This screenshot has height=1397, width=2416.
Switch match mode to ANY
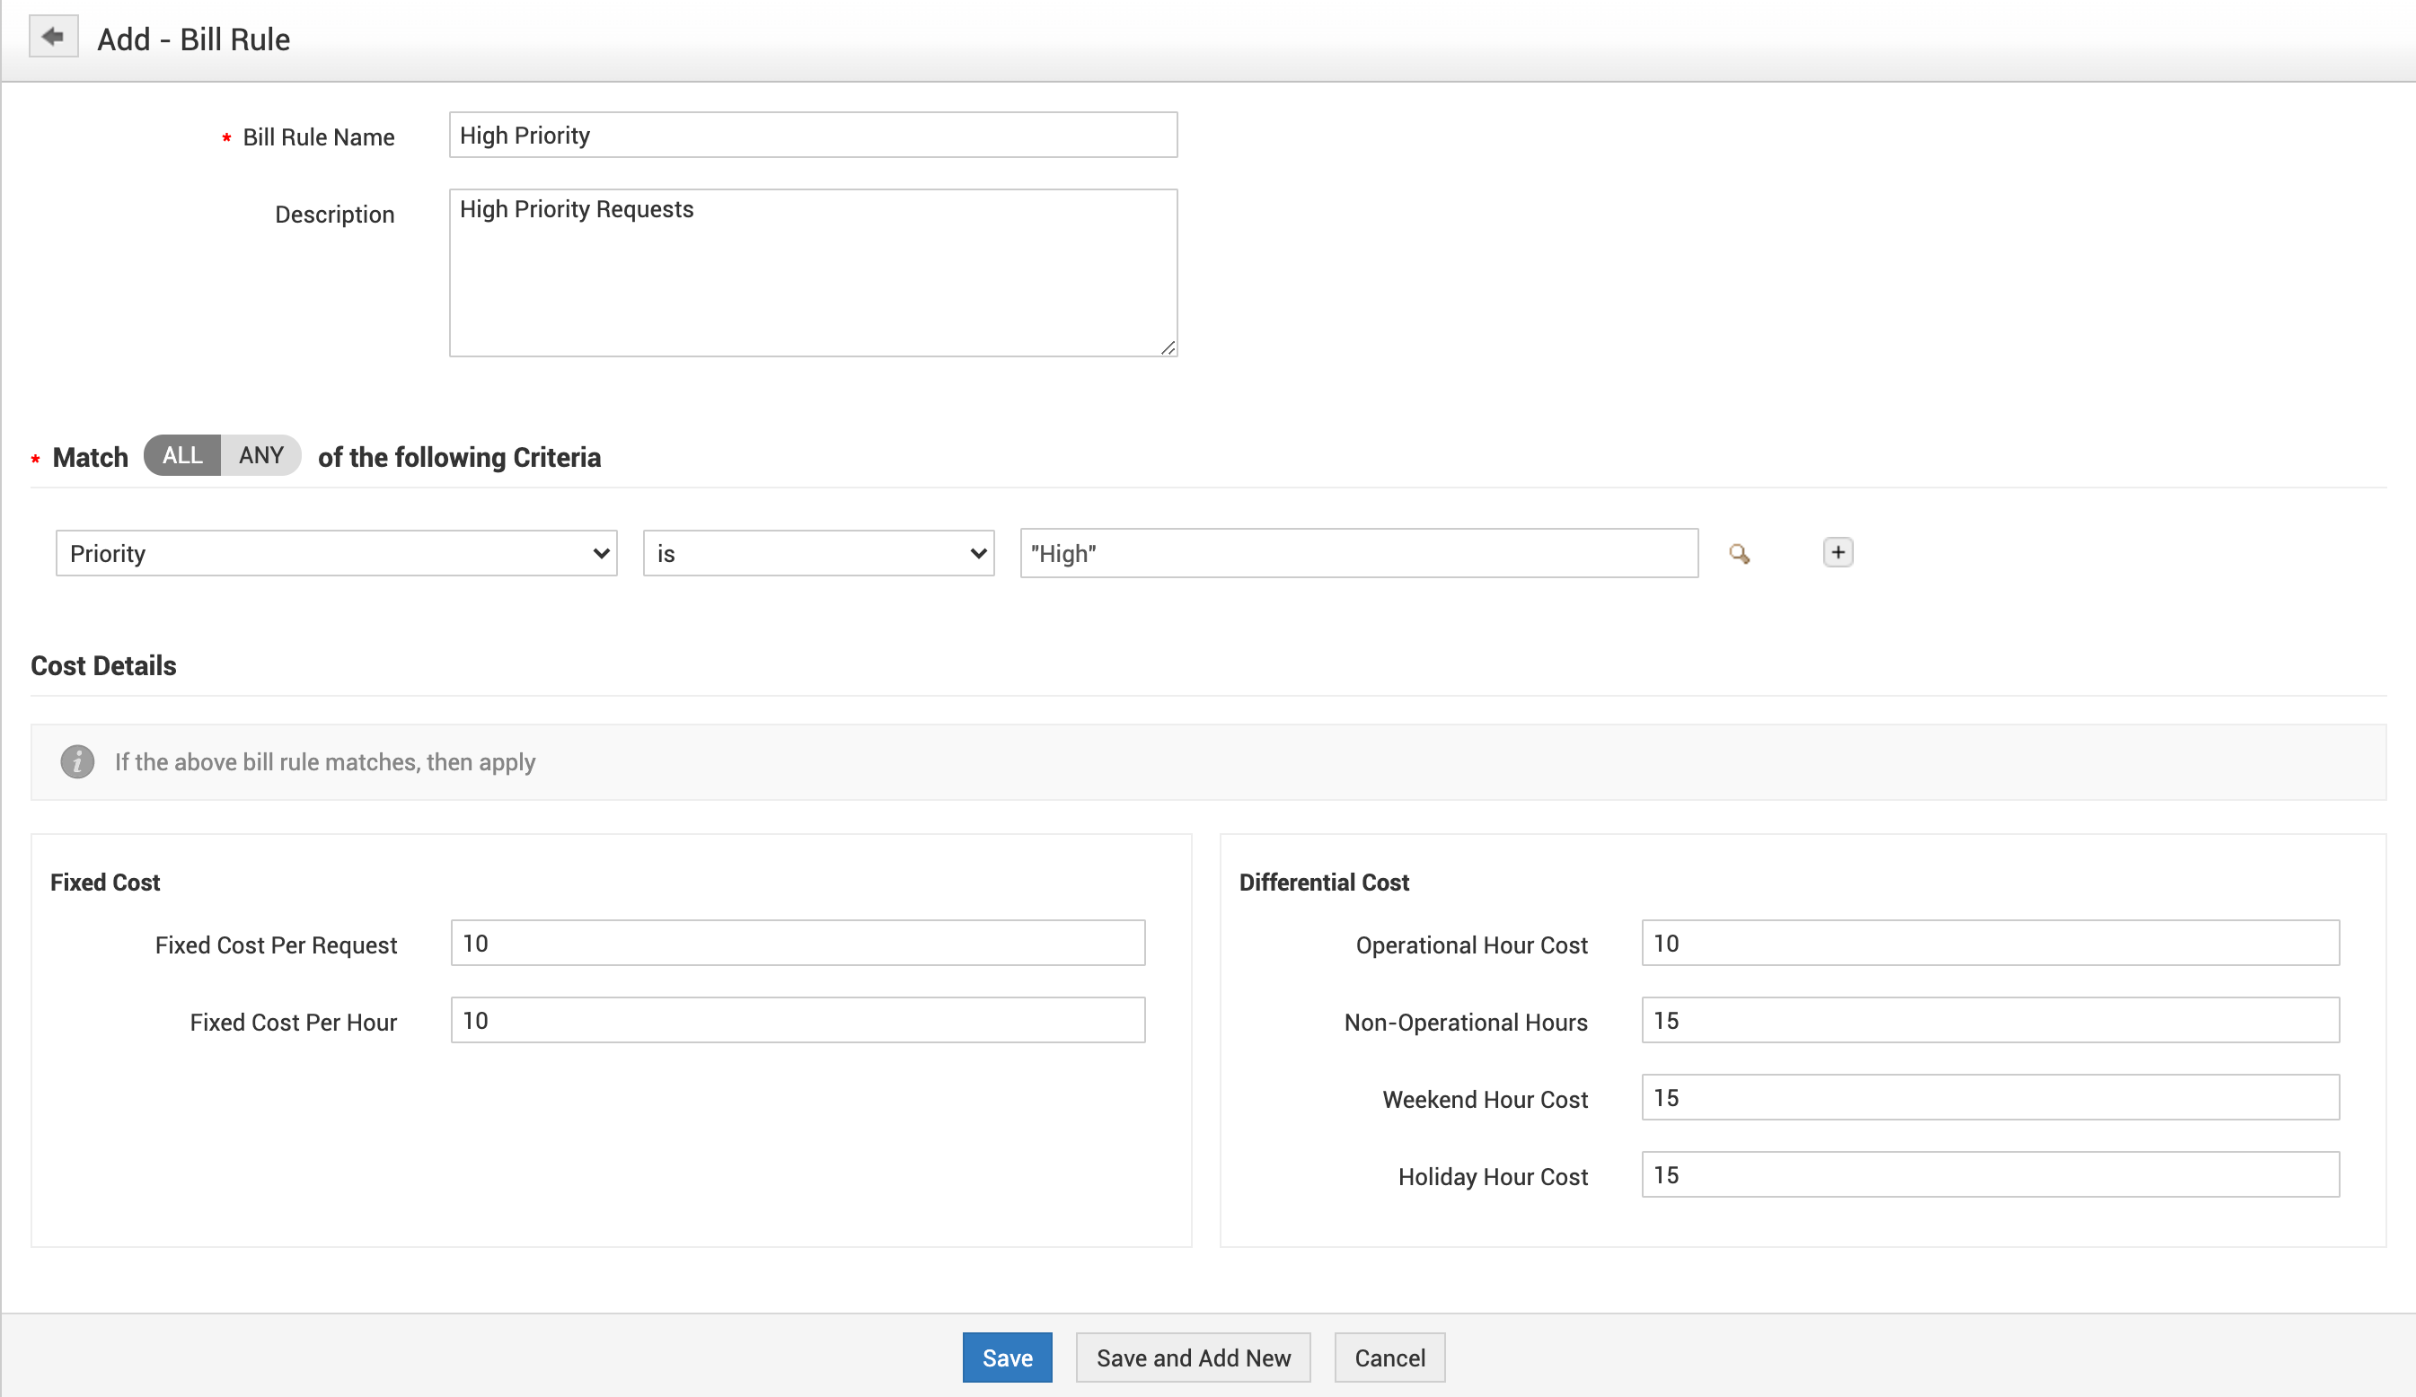pos(260,455)
